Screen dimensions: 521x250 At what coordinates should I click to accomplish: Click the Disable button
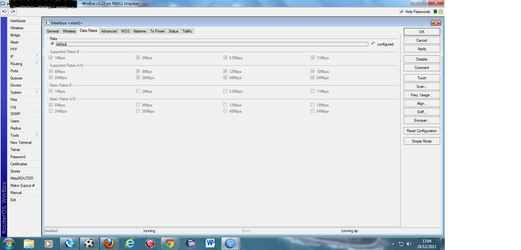(421, 59)
